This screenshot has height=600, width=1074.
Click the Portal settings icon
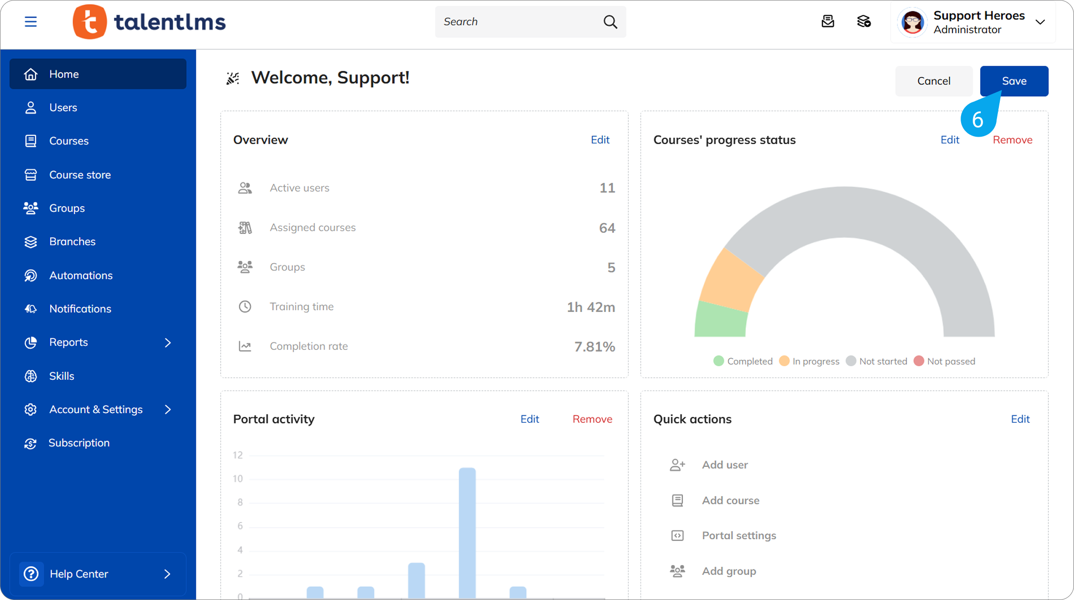point(677,536)
